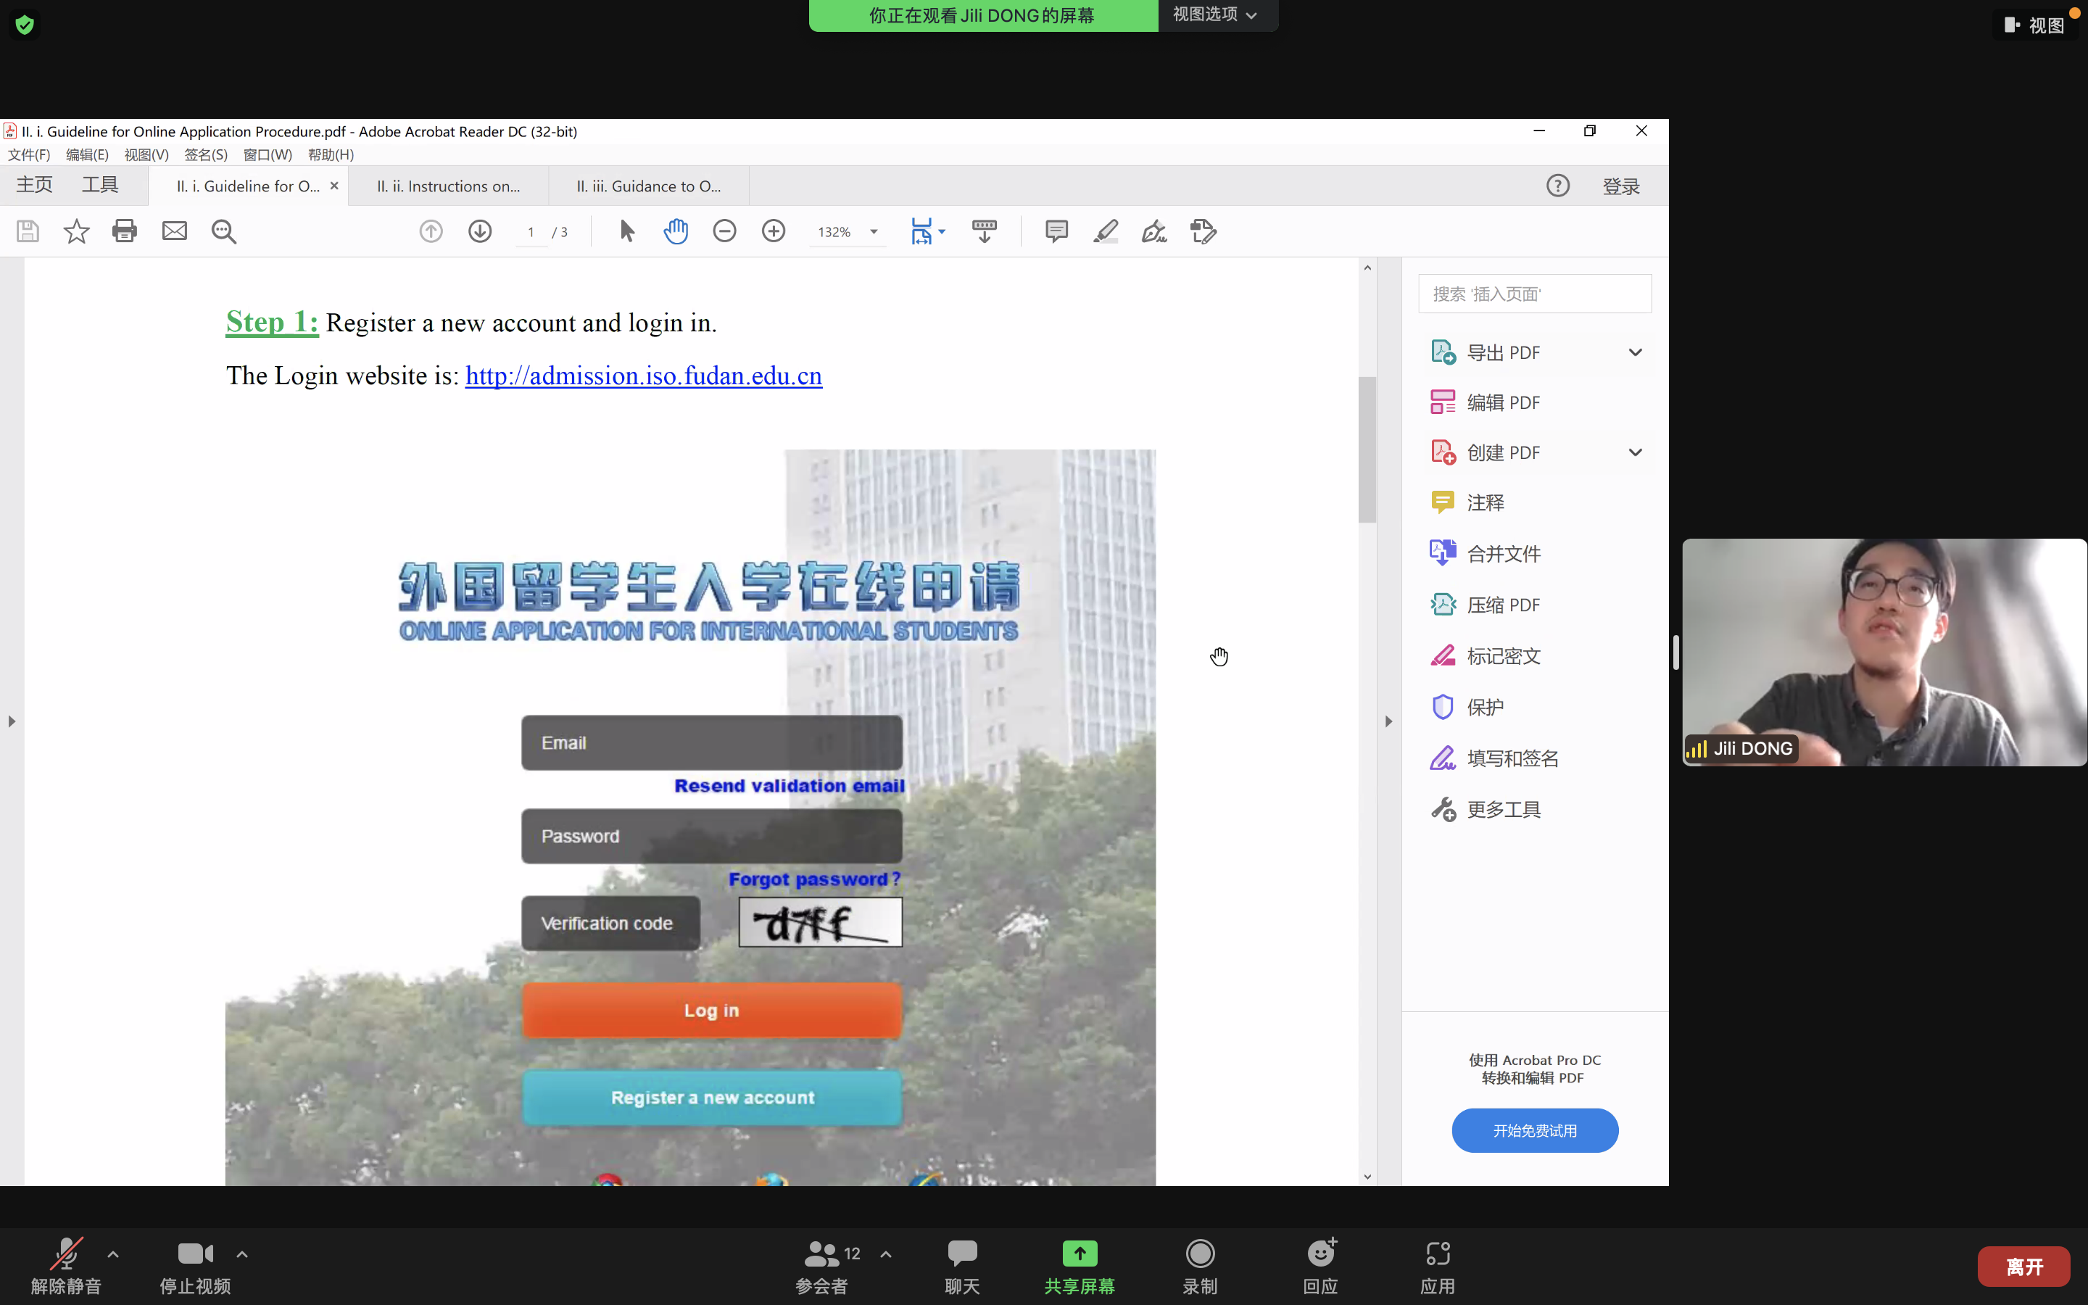Open the 132% zoom level dropdown

[x=873, y=231]
